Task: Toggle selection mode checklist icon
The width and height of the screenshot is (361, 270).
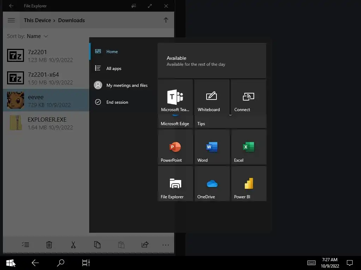Action: (x=25, y=245)
